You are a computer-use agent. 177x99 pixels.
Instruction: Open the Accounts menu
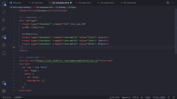4,83
